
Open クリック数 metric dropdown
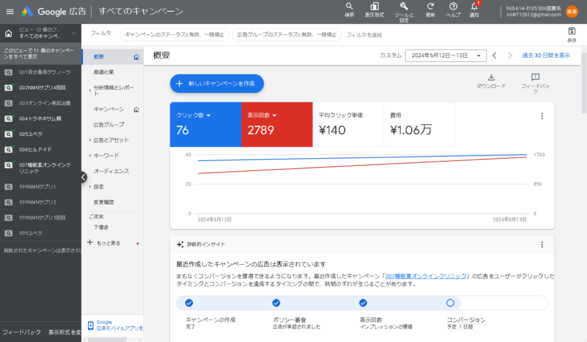click(x=209, y=116)
